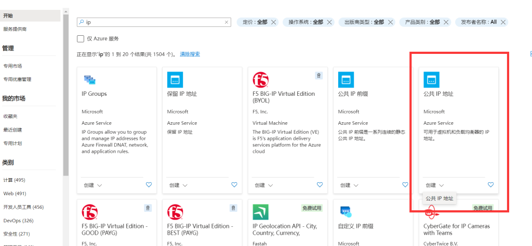Click the search magnifier icon
The height and width of the screenshot is (246, 532).
coord(81,22)
